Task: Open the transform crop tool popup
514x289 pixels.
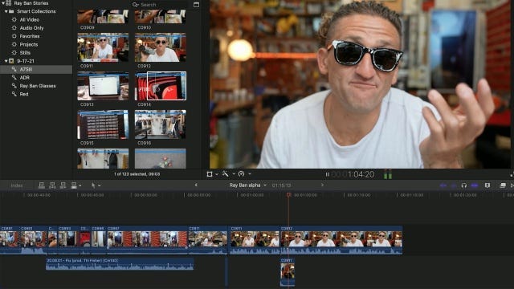Action: (x=212, y=174)
